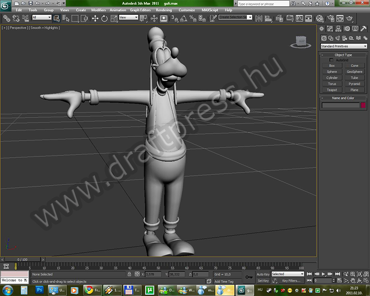Select the Select and Scale tool
The image size is (370, 296).
(x=114, y=18)
